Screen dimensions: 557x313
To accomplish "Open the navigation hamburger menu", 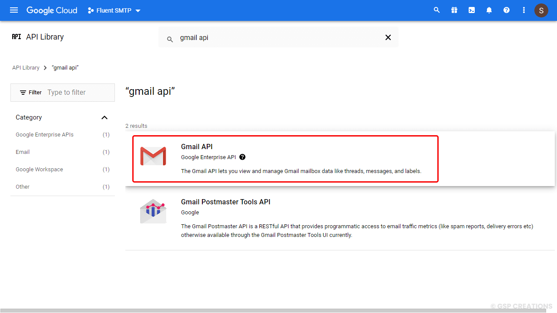I will click(13, 10).
